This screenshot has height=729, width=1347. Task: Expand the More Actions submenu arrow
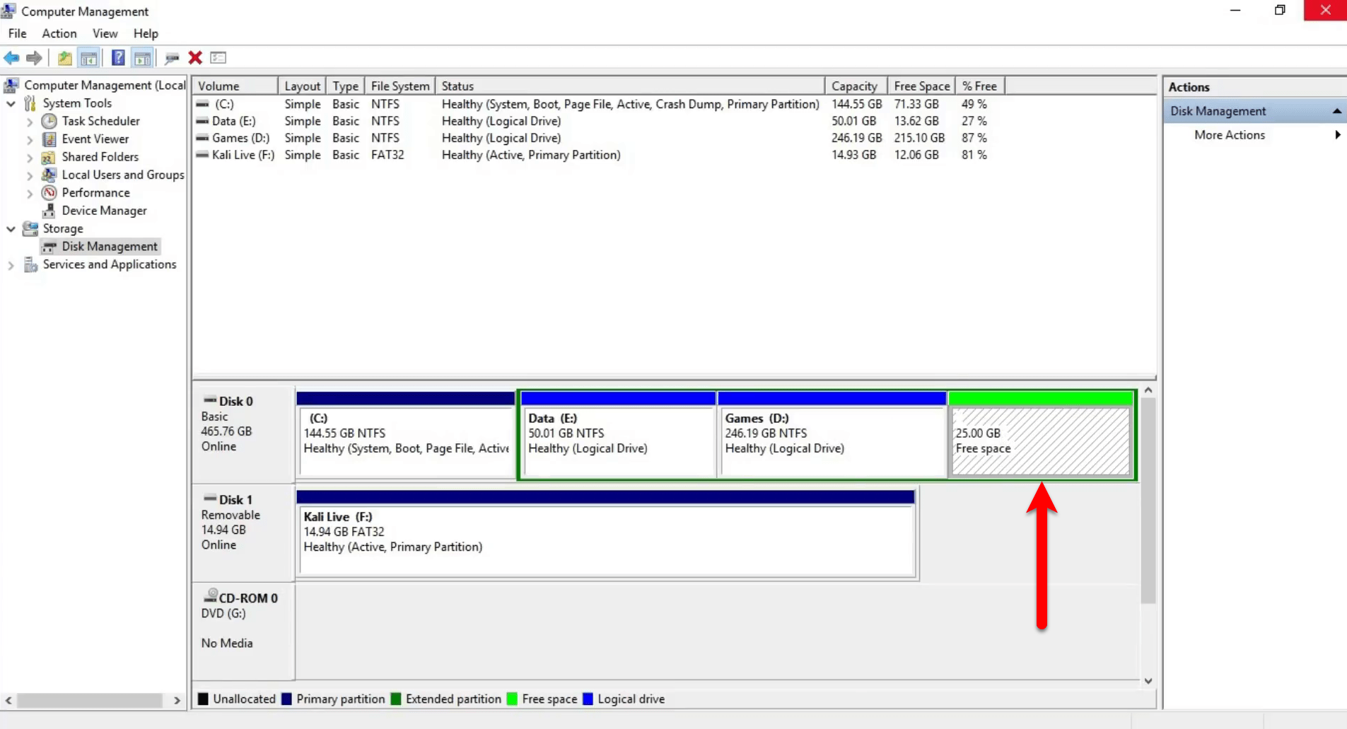[1337, 134]
